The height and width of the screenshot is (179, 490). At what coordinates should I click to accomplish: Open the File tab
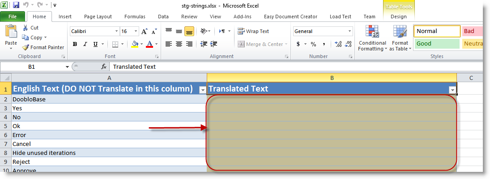[13, 17]
